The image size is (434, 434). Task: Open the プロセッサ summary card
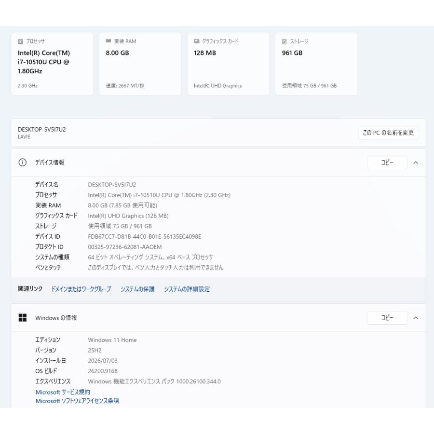[52, 64]
